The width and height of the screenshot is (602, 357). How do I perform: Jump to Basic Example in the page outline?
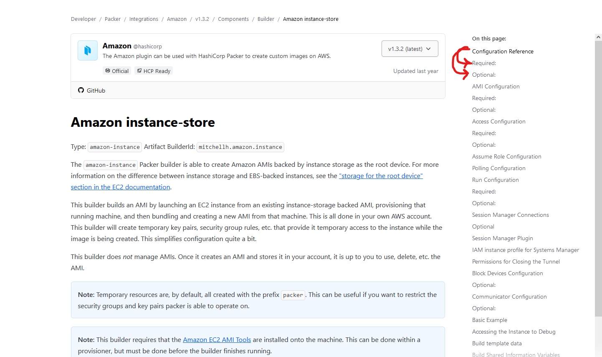[489, 320]
